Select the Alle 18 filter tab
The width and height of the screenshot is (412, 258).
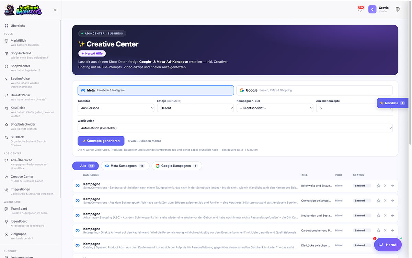(85, 166)
